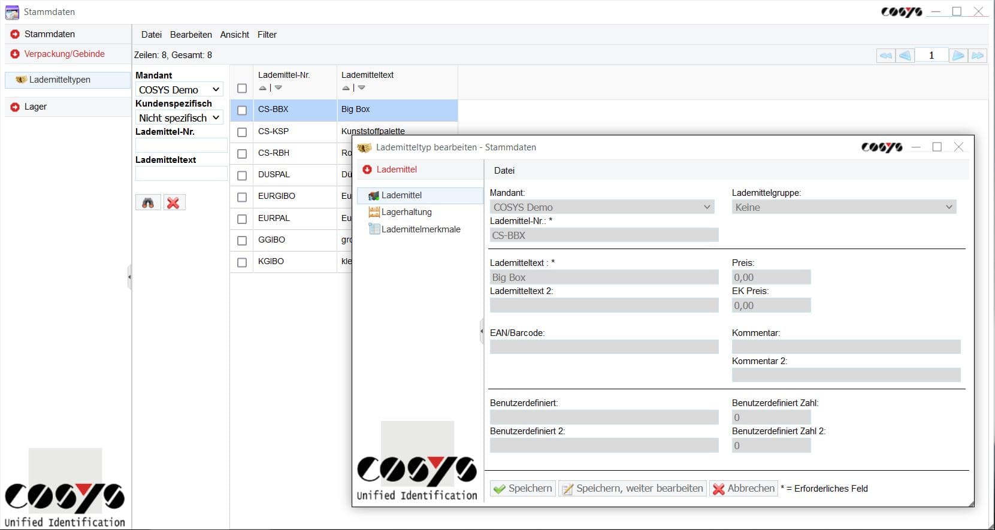Screen dimensions: 995x530
Task: Click the red X clear filter icon
Action: pyautogui.click(x=174, y=203)
